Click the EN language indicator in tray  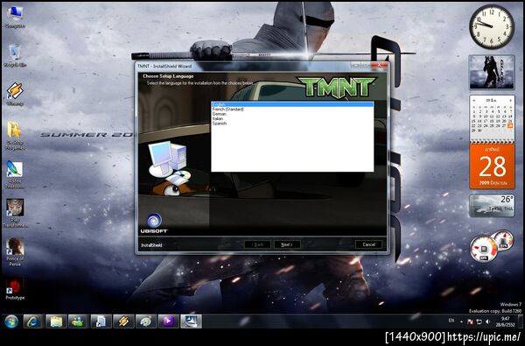click(451, 321)
